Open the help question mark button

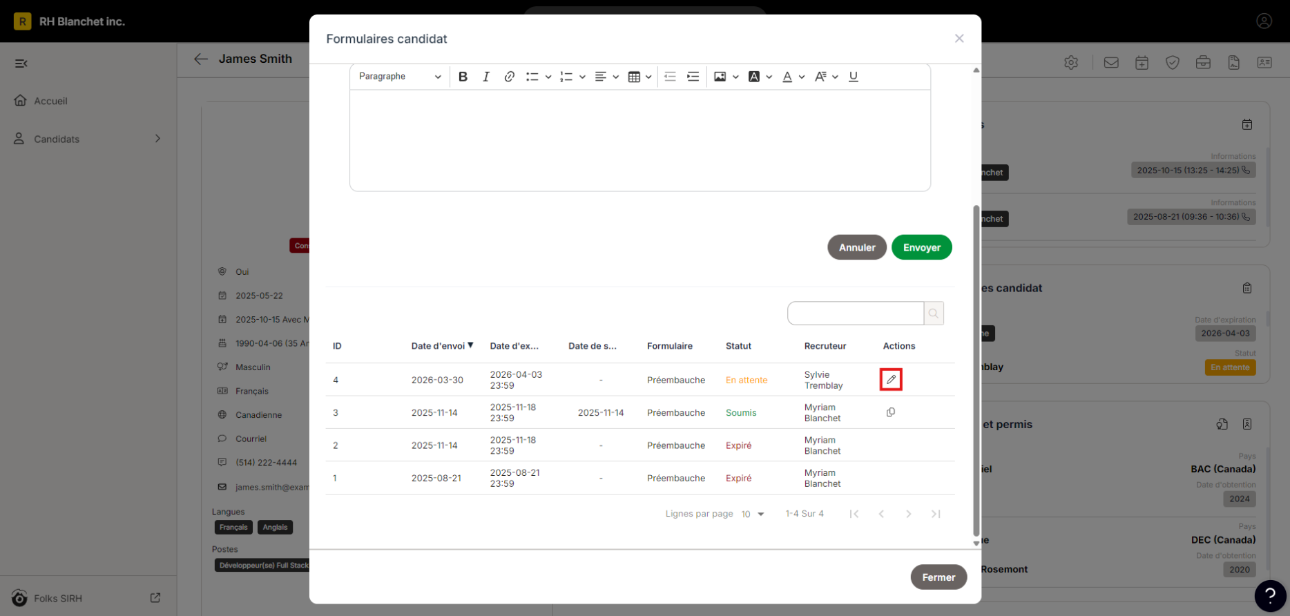(1271, 595)
